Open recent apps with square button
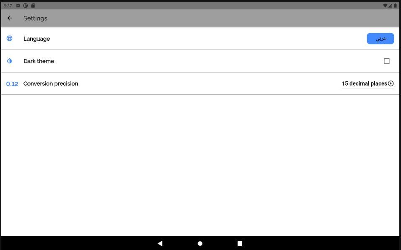 pos(240,243)
